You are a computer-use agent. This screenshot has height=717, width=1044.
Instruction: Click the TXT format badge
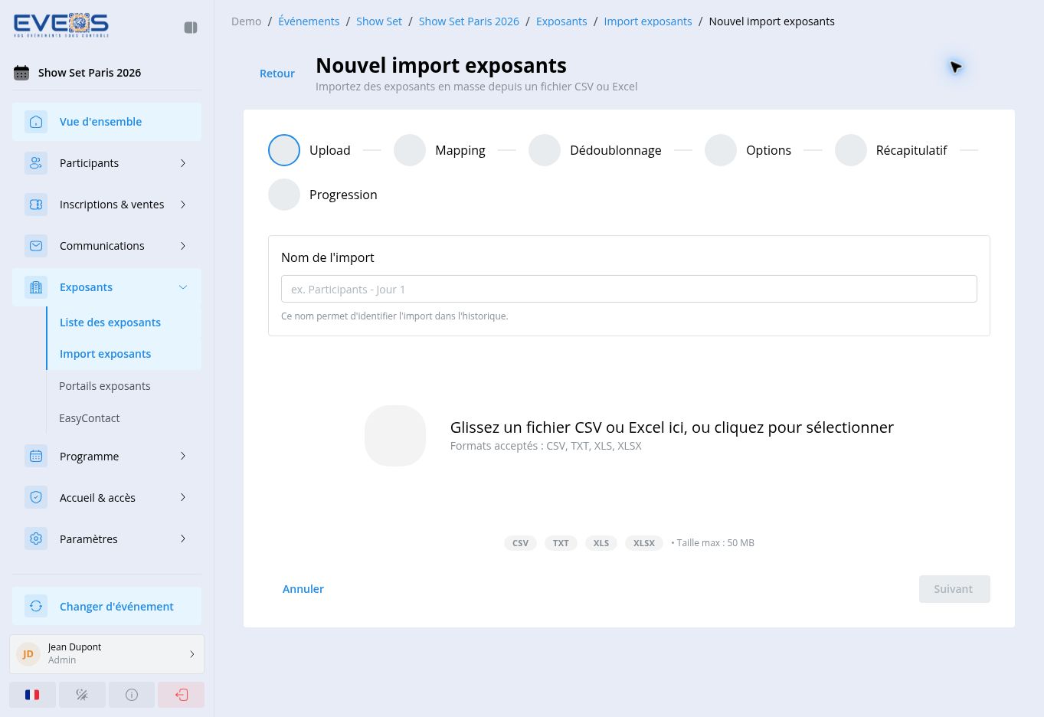click(x=561, y=543)
